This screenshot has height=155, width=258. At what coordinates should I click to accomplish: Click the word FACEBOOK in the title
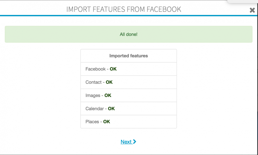point(164,9)
